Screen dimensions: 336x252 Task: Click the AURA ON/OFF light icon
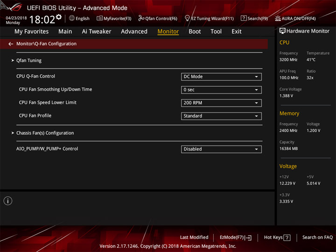click(278, 18)
